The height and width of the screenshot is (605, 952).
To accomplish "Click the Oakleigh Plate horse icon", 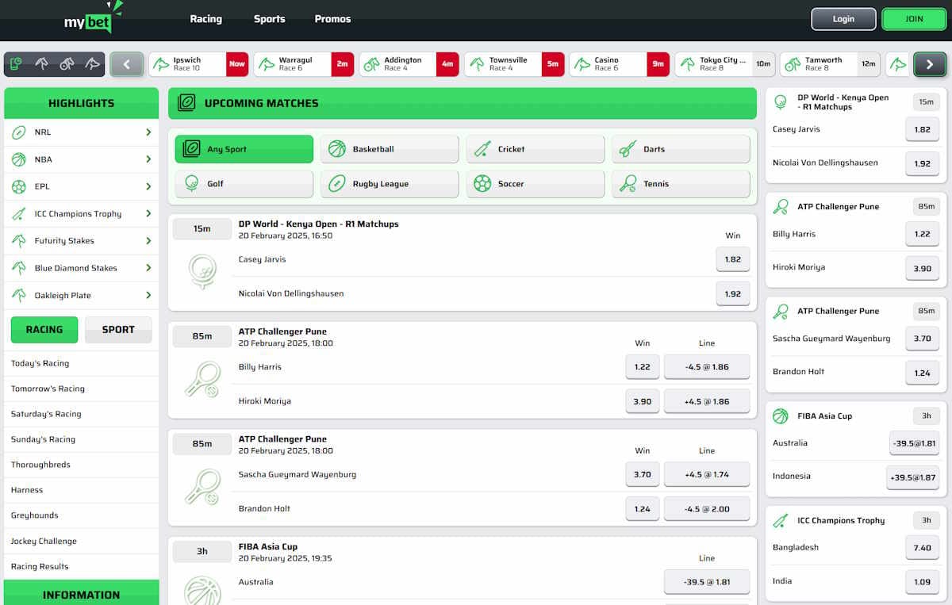I will 19,295.
